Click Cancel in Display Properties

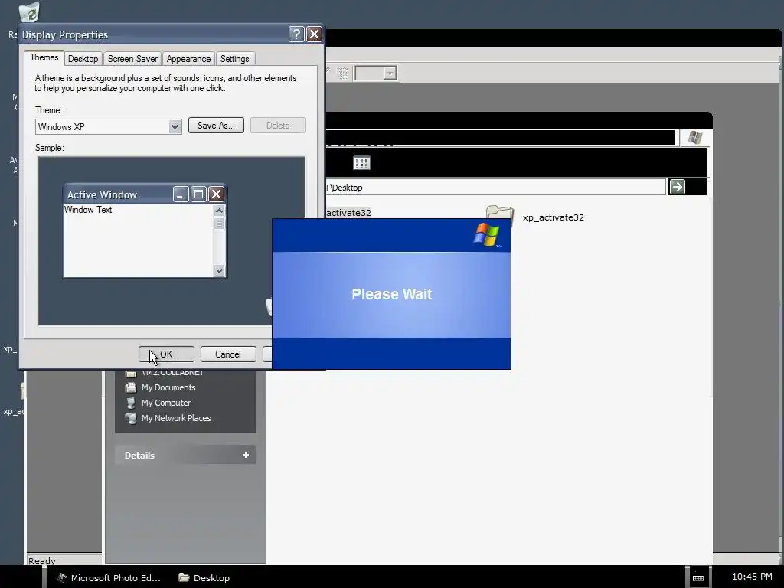(x=228, y=354)
